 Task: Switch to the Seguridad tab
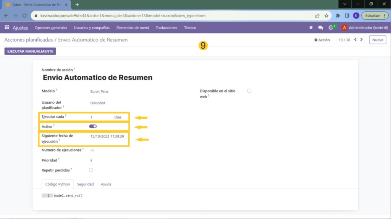click(85, 184)
